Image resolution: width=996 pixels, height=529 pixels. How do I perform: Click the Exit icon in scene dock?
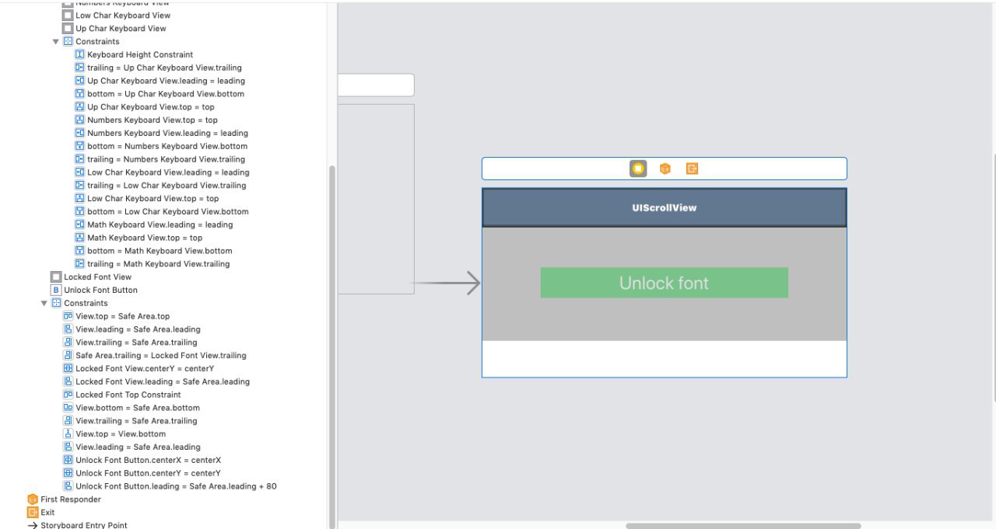point(692,169)
